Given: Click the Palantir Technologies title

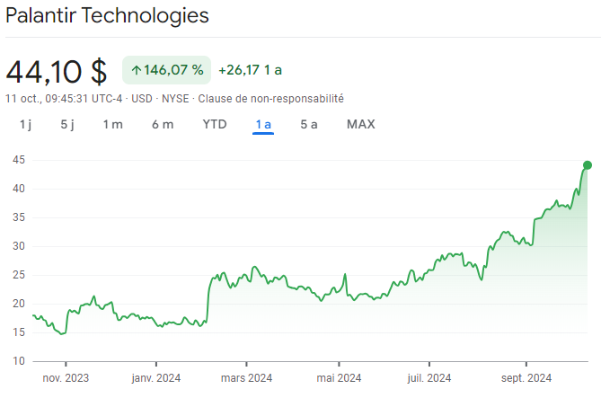Looking at the screenshot, I should [107, 15].
